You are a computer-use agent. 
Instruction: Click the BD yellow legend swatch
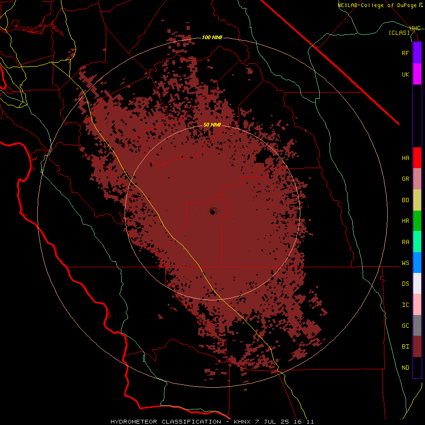pyautogui.click(x=417, y=200)
